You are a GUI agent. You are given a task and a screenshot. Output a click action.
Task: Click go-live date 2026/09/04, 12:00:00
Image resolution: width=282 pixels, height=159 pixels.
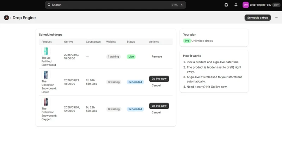[72, 109]
